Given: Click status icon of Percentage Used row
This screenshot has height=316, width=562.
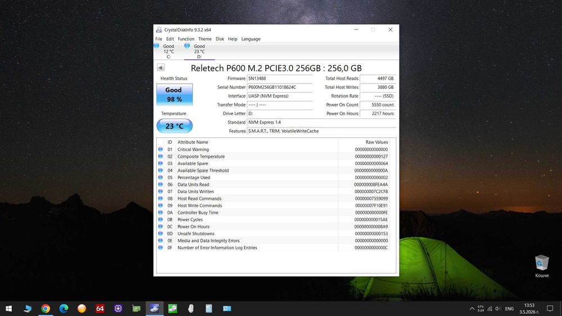Looking at the screenshot, I should pyautogui.click(x=161, y=177).
